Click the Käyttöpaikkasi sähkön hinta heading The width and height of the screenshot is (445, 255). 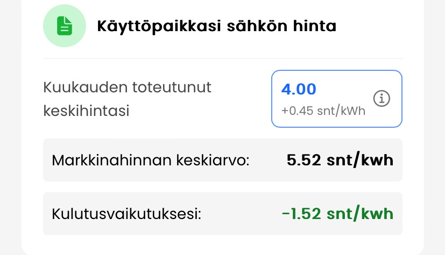pos(216,26)
